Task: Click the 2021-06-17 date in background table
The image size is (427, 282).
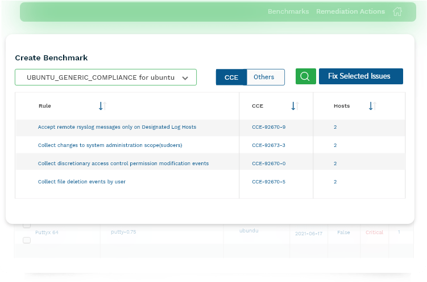Action: (x=309, y=234)
